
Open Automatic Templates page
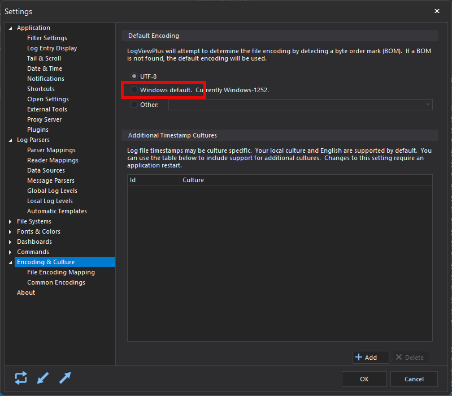pos(57,211)
